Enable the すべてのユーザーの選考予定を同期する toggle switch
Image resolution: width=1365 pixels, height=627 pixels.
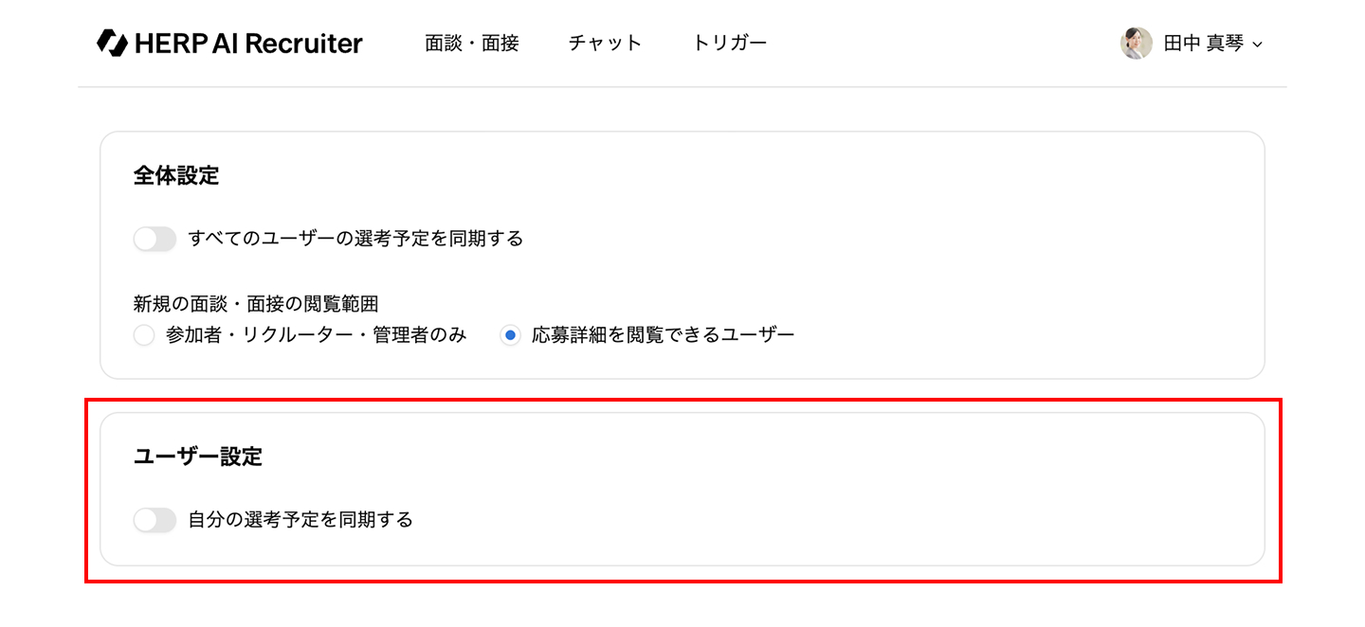pos(155,239)
